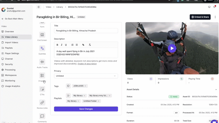Click the insert link icon in description toolbar
219x123 pixels.
click(x=83, y=45)
